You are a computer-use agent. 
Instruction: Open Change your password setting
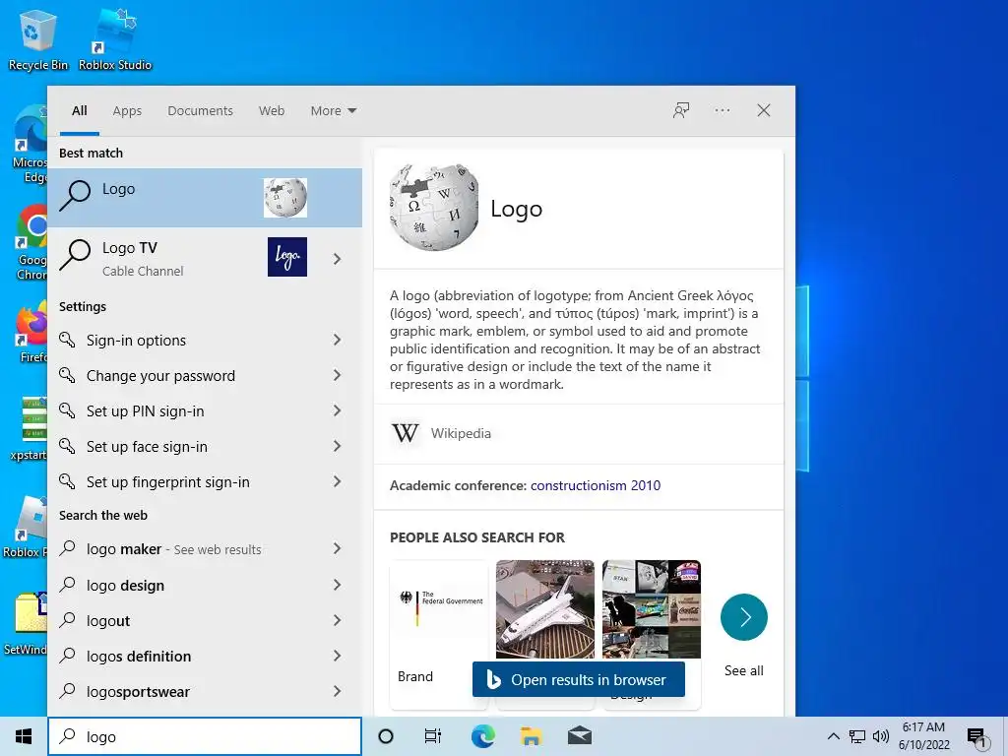205,375
